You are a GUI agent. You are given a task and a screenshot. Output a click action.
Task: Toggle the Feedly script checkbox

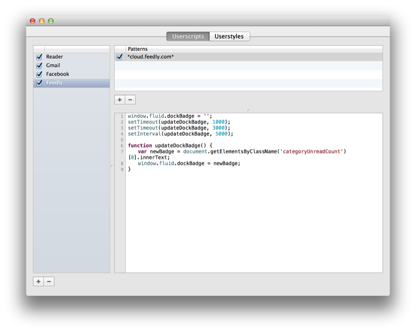(39, 83)
